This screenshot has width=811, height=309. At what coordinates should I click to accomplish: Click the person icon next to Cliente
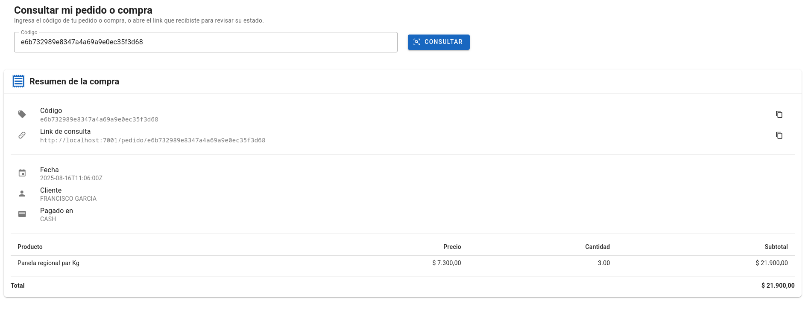coord(22,193)
